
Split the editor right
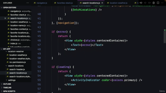point(158,3)
